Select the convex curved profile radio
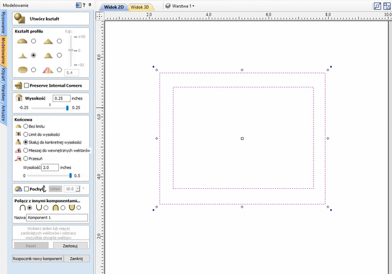392x274 pixels. 59,56
